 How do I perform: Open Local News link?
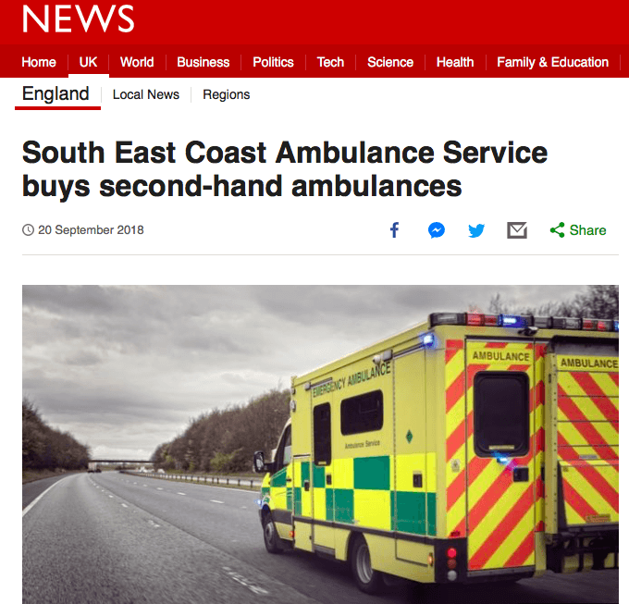[x=146, y=94]
